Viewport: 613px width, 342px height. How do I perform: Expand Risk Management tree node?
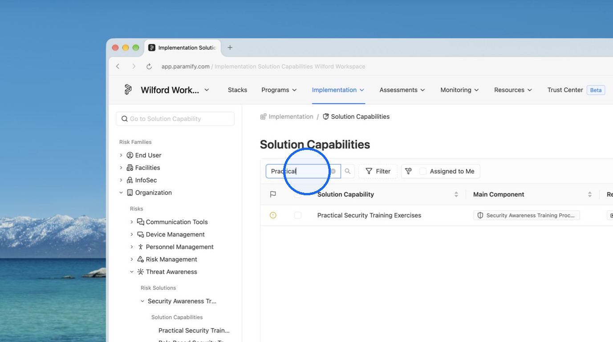(x=132, y=259)
